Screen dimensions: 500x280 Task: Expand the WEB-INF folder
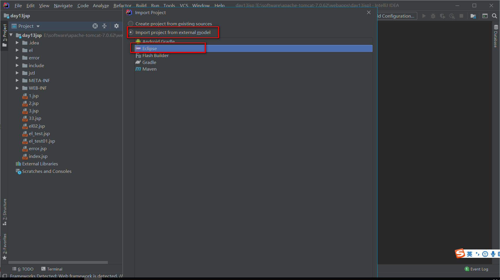coord(17,88)
